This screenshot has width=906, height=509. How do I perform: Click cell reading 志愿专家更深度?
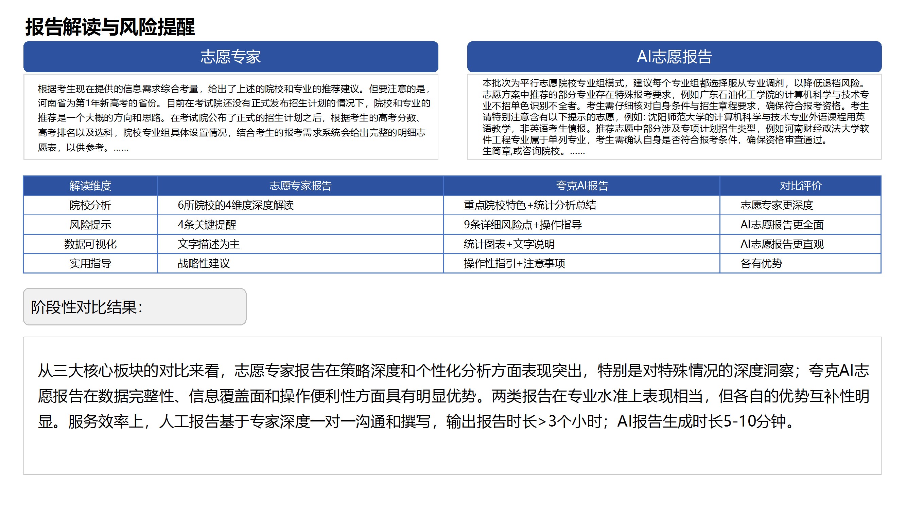777,205
